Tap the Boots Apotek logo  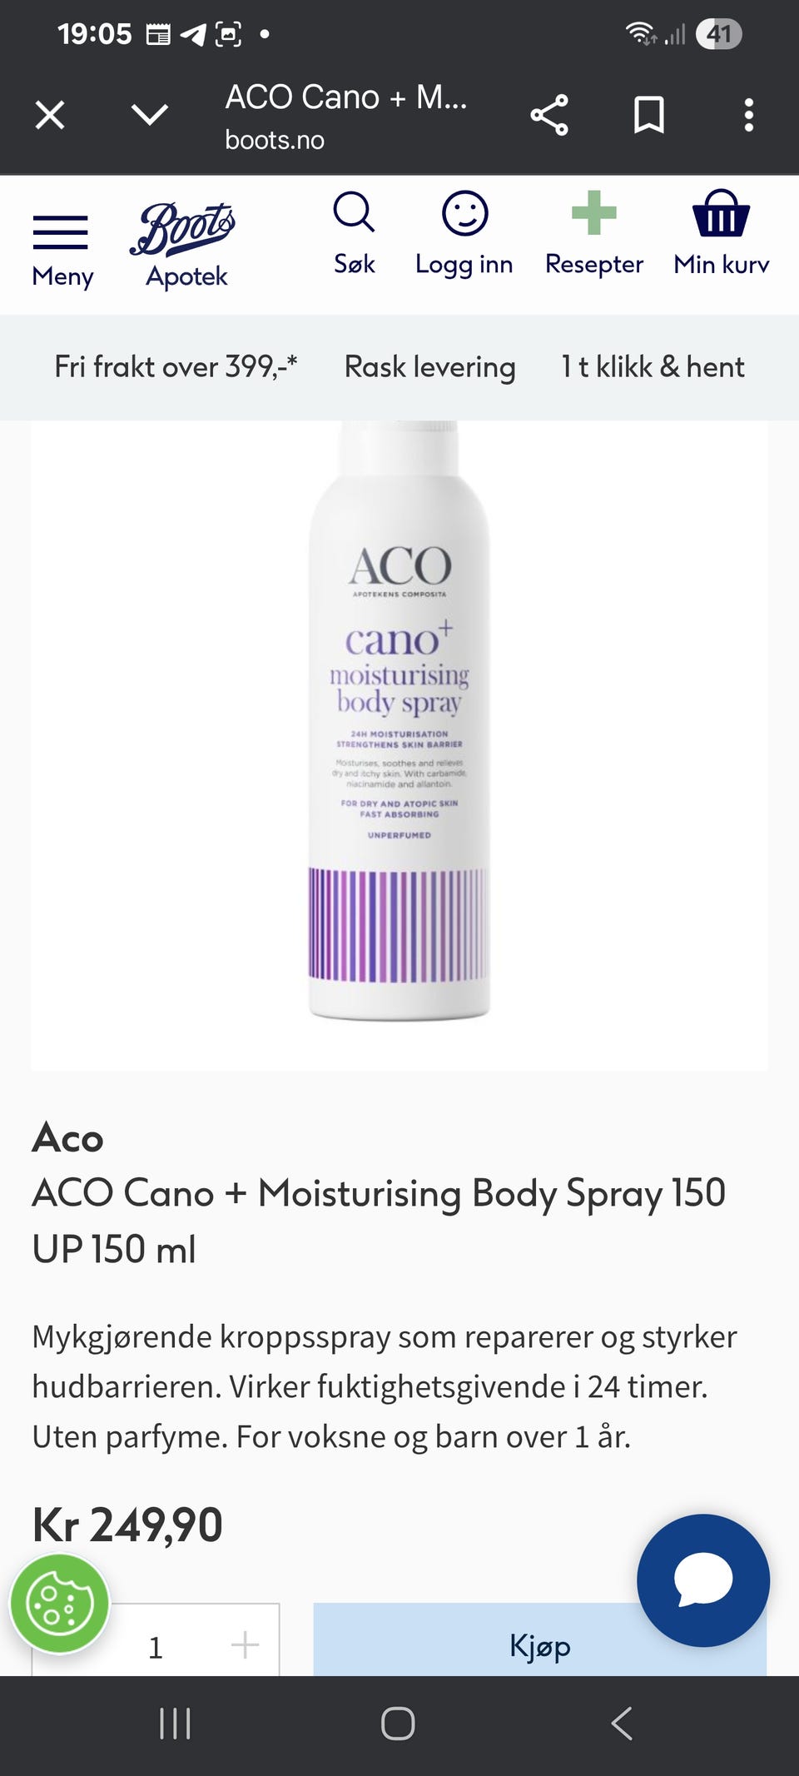184,245
